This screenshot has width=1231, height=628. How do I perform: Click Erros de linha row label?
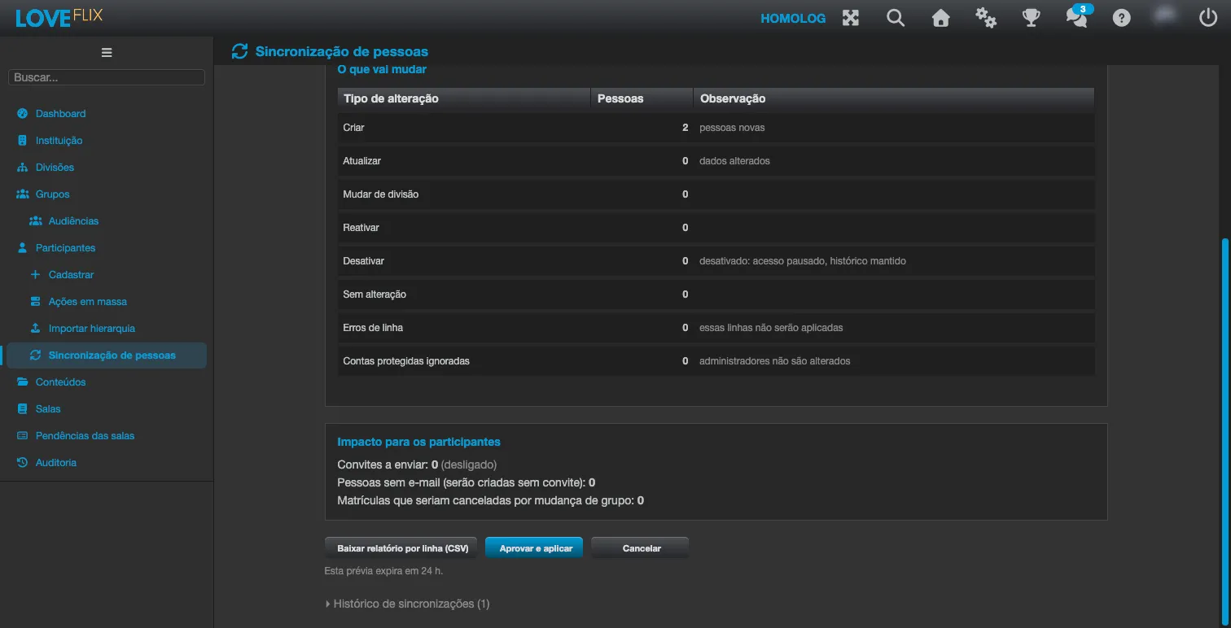point(373,328)
